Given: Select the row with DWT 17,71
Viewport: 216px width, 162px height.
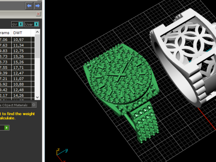Looking at the screenshot, I should tap(17, 67).
